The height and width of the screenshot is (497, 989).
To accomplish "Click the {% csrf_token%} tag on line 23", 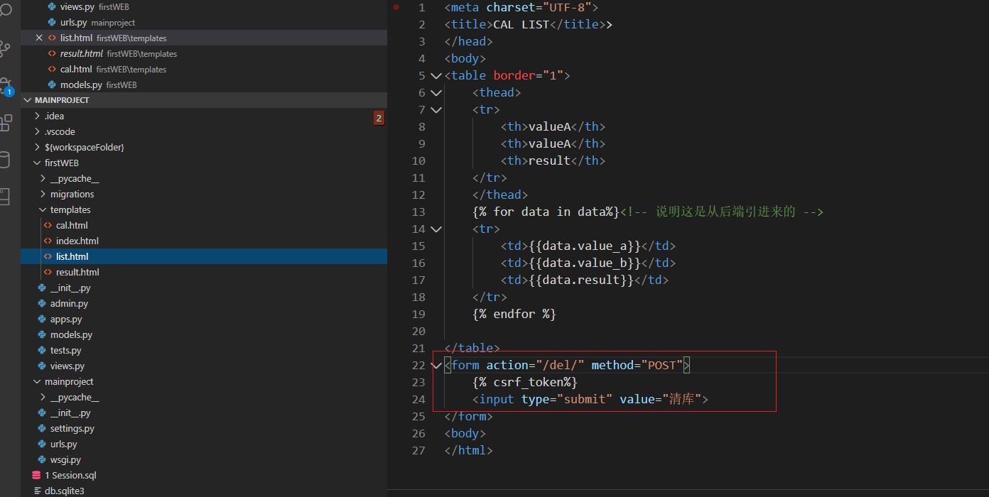I will point(525,382).
